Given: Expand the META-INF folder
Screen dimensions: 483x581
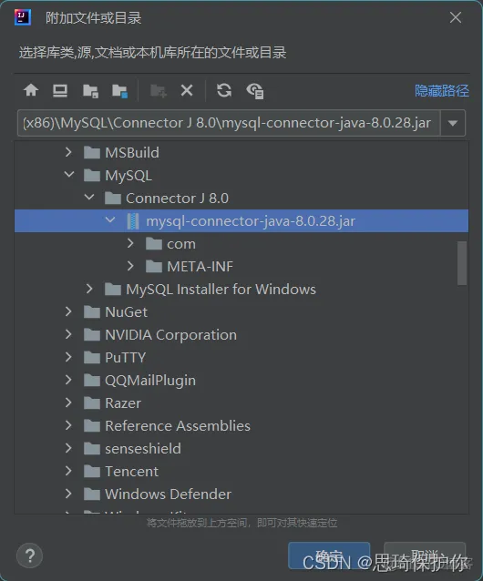Looking at the screenshot, I should [x=130, y=266].
